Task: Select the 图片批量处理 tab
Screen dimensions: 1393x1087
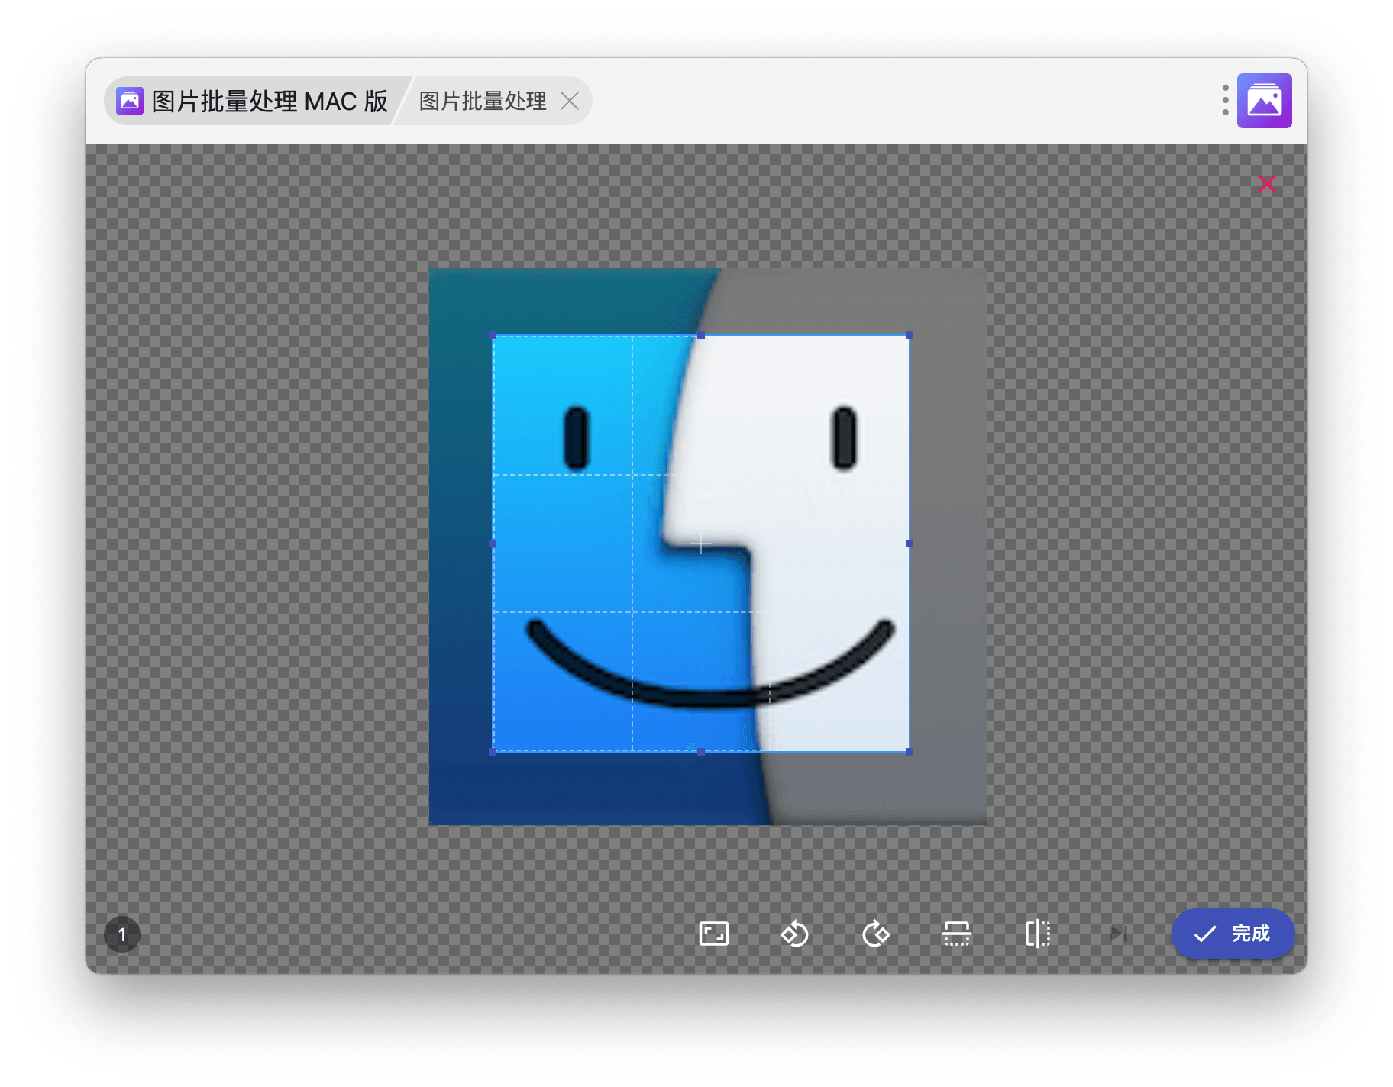Action: 483,101
